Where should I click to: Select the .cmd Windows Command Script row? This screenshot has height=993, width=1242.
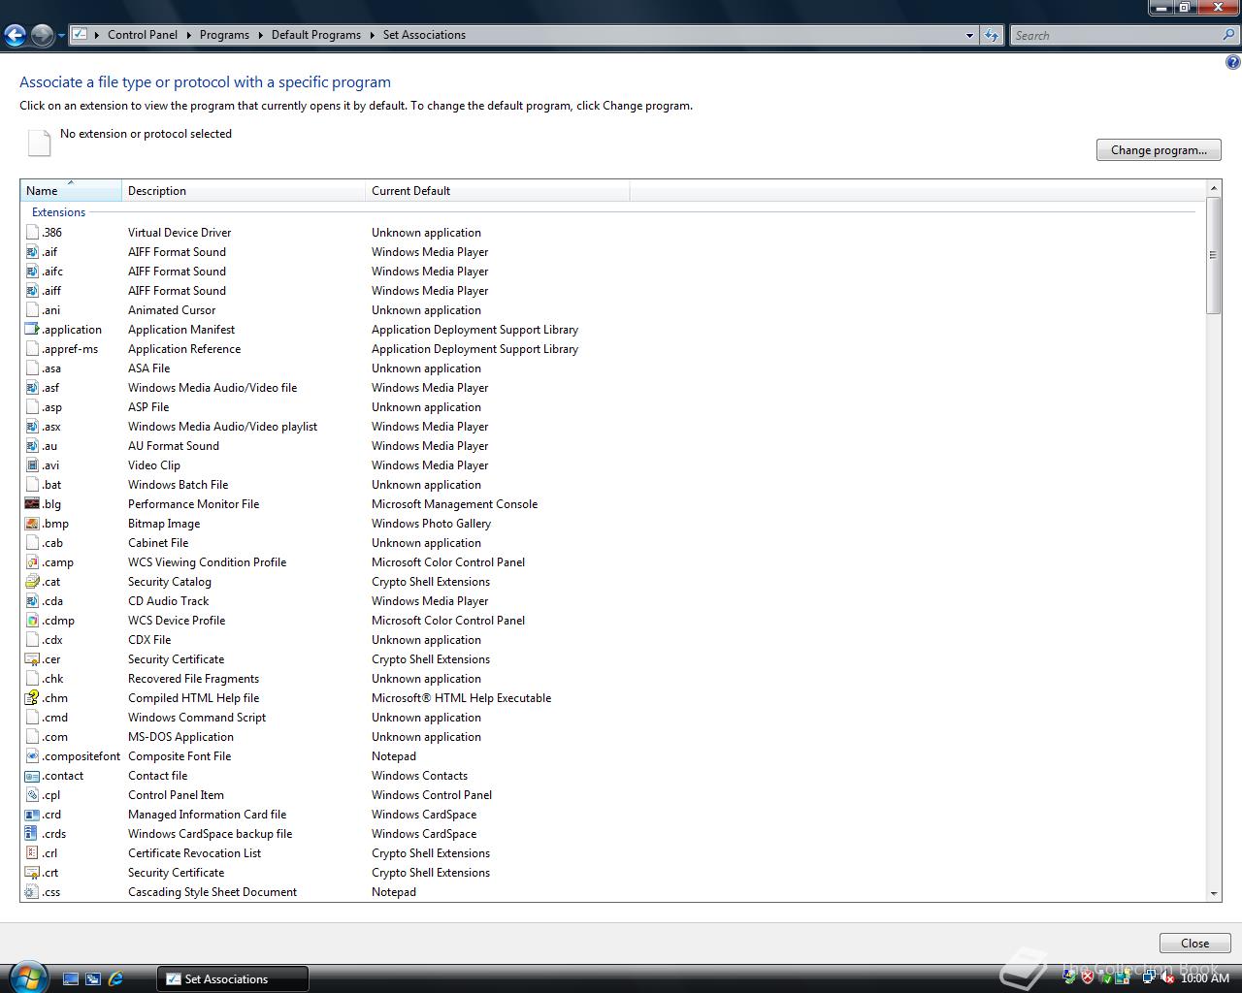click(x=611, y=718)
